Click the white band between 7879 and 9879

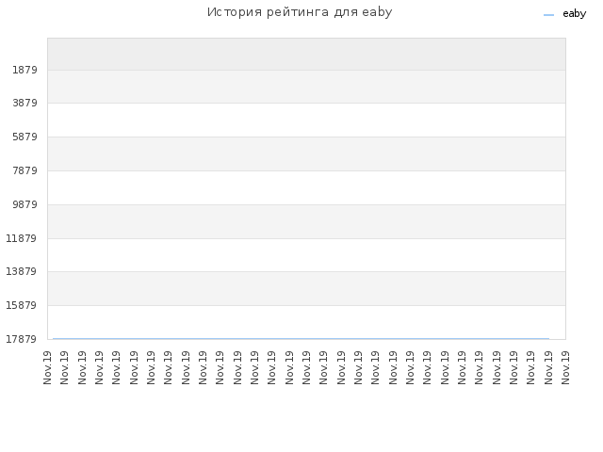point(306,187)
